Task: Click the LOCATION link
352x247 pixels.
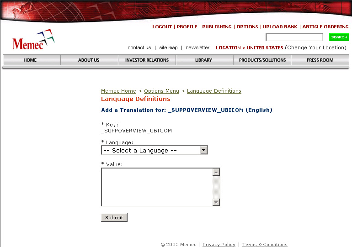Action: [x=228, y=48]
